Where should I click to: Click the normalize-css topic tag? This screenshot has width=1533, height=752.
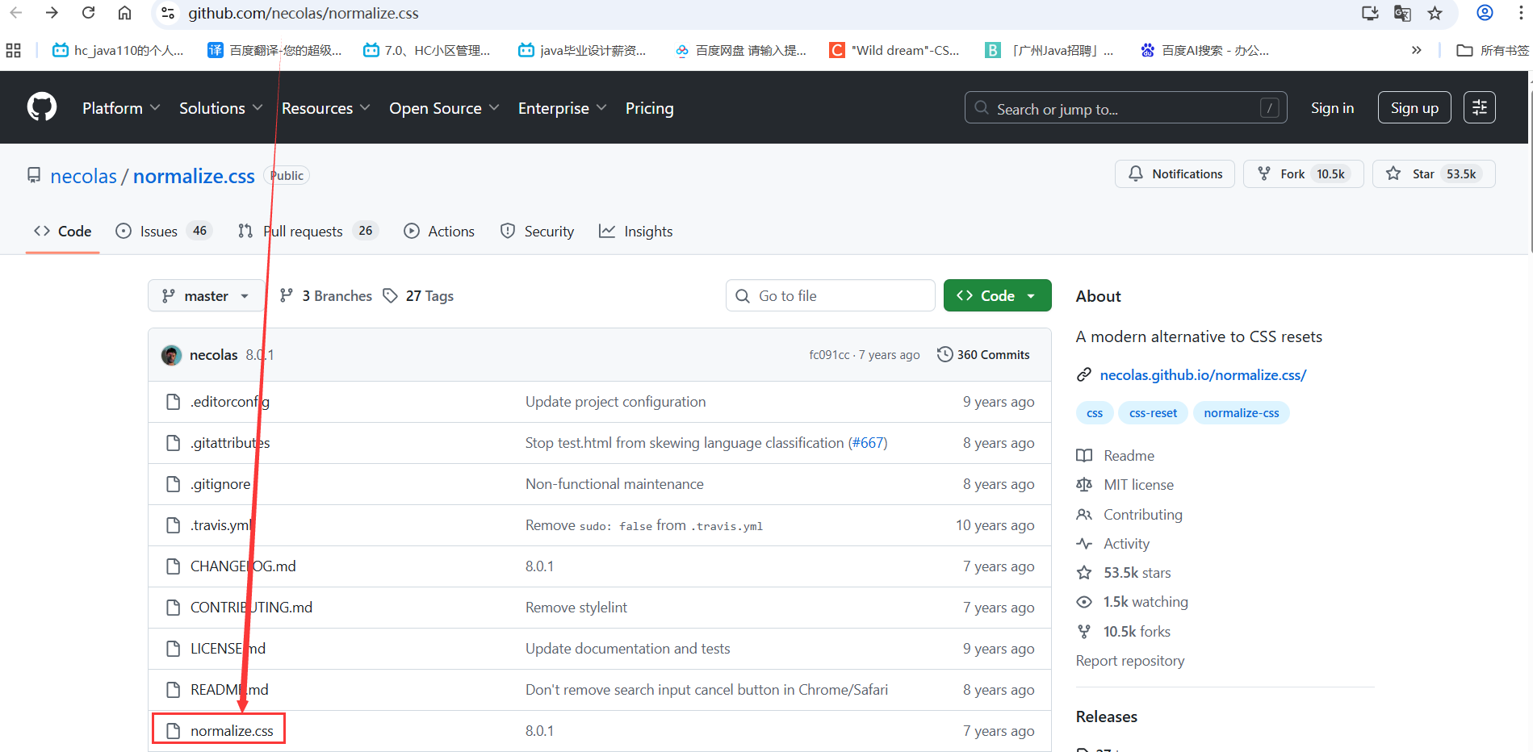(x=1242, y=413)
